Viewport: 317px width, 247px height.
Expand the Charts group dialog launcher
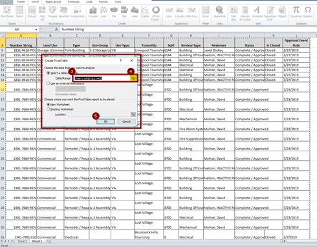[x=160, y=24]
